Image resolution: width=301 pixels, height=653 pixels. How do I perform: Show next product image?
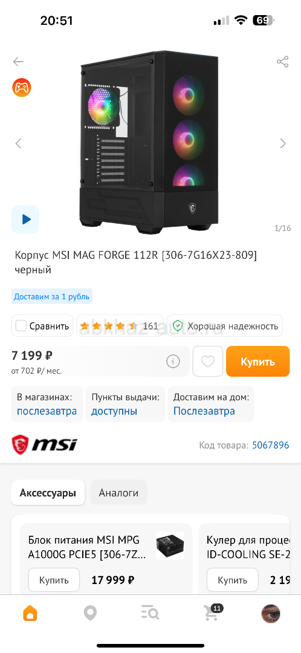click(283, 144)
